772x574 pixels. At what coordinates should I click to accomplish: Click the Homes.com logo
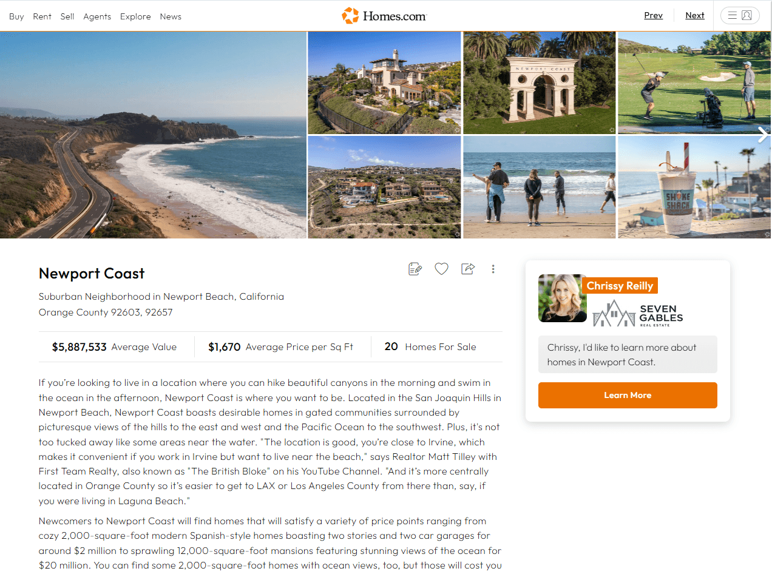tap(384, 16)
